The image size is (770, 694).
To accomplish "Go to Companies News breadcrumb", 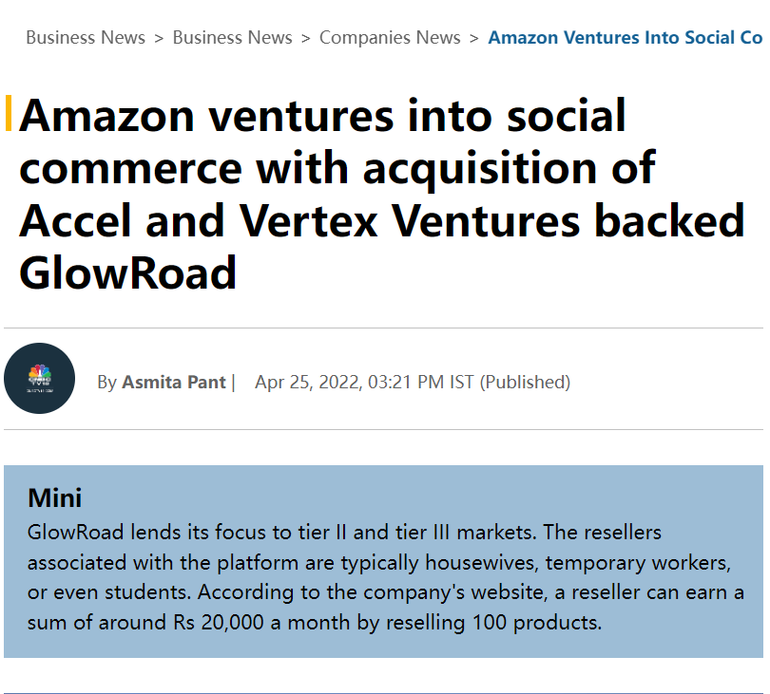I will tap(390, 38).
